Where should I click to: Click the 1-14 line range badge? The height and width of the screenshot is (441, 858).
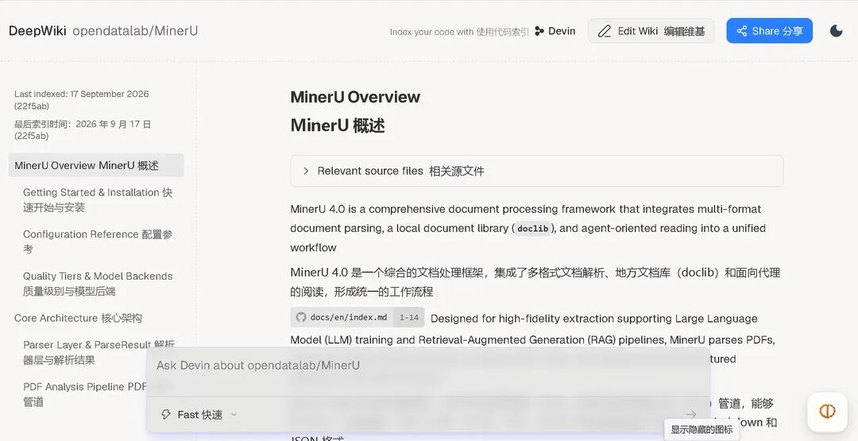coord(409,317)
